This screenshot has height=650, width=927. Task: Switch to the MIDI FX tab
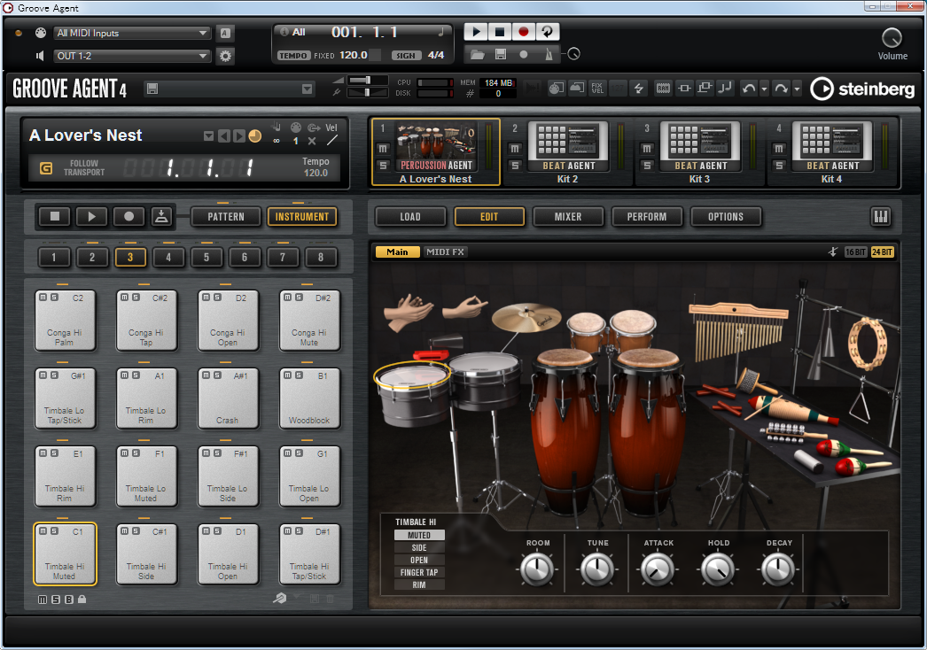coord(445,251)
